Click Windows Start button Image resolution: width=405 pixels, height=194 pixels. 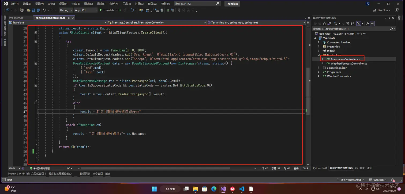[154, 189]
